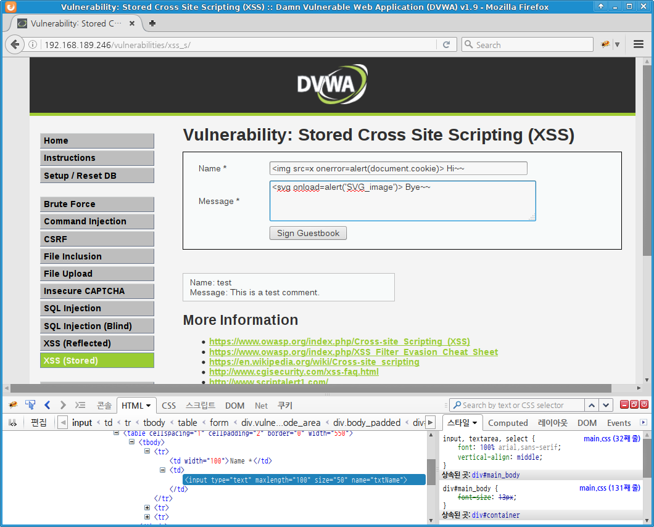Image resolution: width=654 pixels, height=527 pixels.
Task: Collapse the tbody node in the HTML tree
Action: 132,442
